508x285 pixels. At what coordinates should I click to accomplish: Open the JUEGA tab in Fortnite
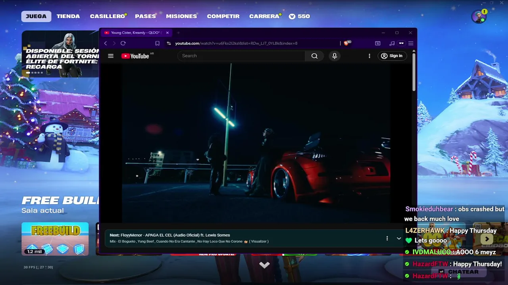36,16
